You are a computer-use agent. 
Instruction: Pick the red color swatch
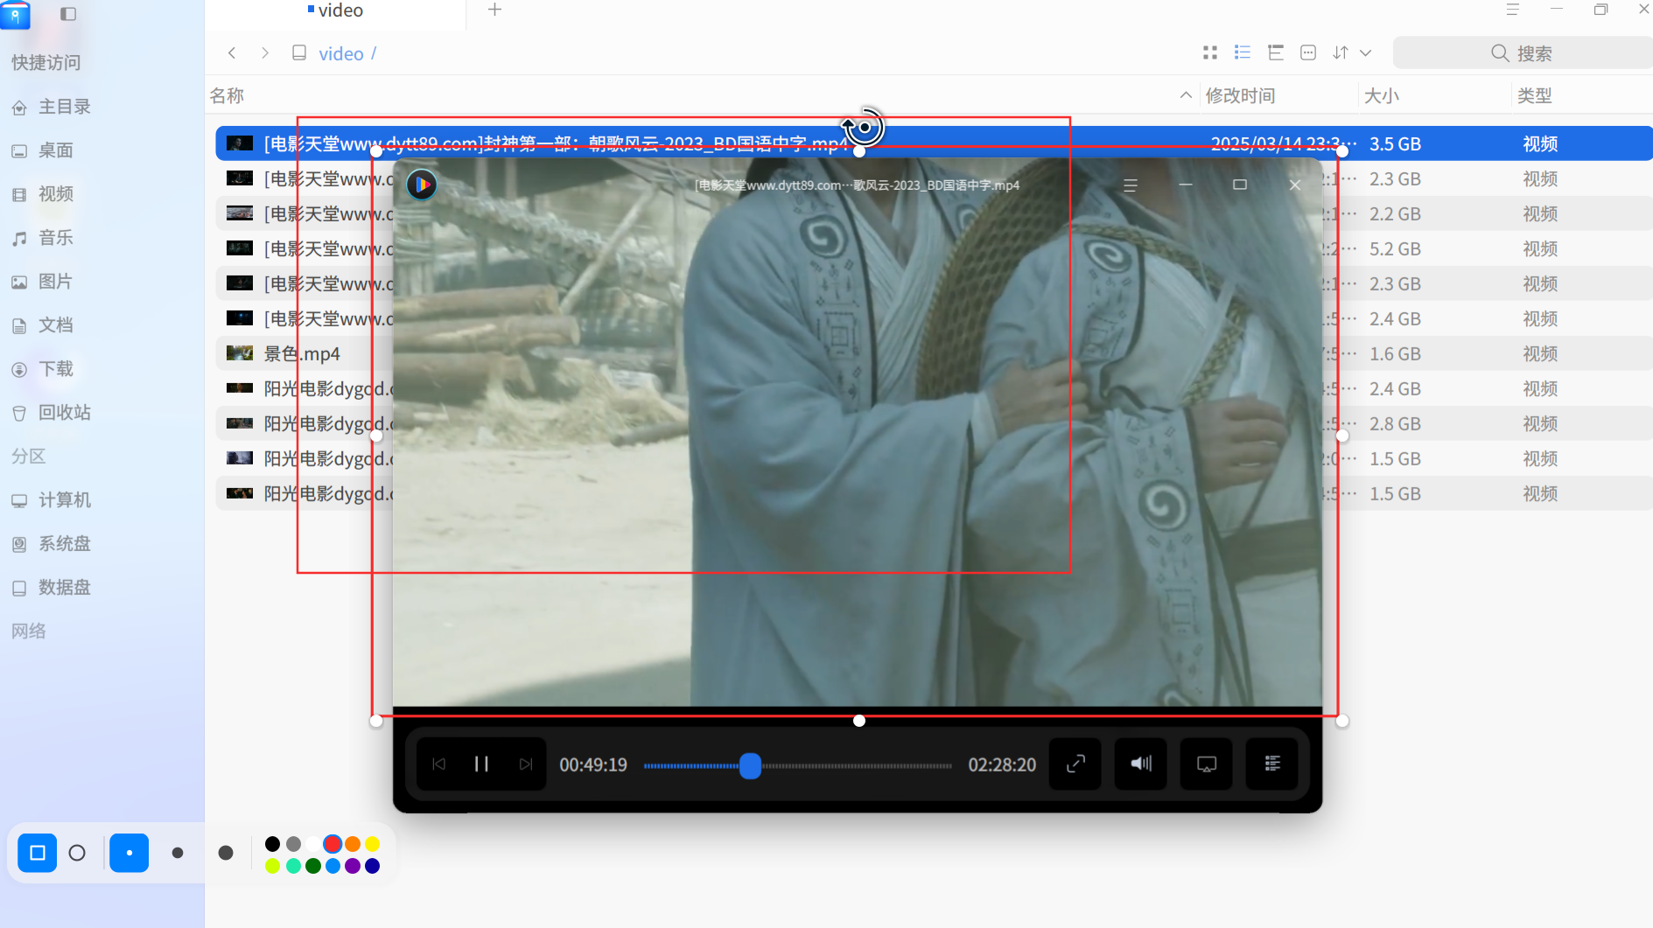333,844
